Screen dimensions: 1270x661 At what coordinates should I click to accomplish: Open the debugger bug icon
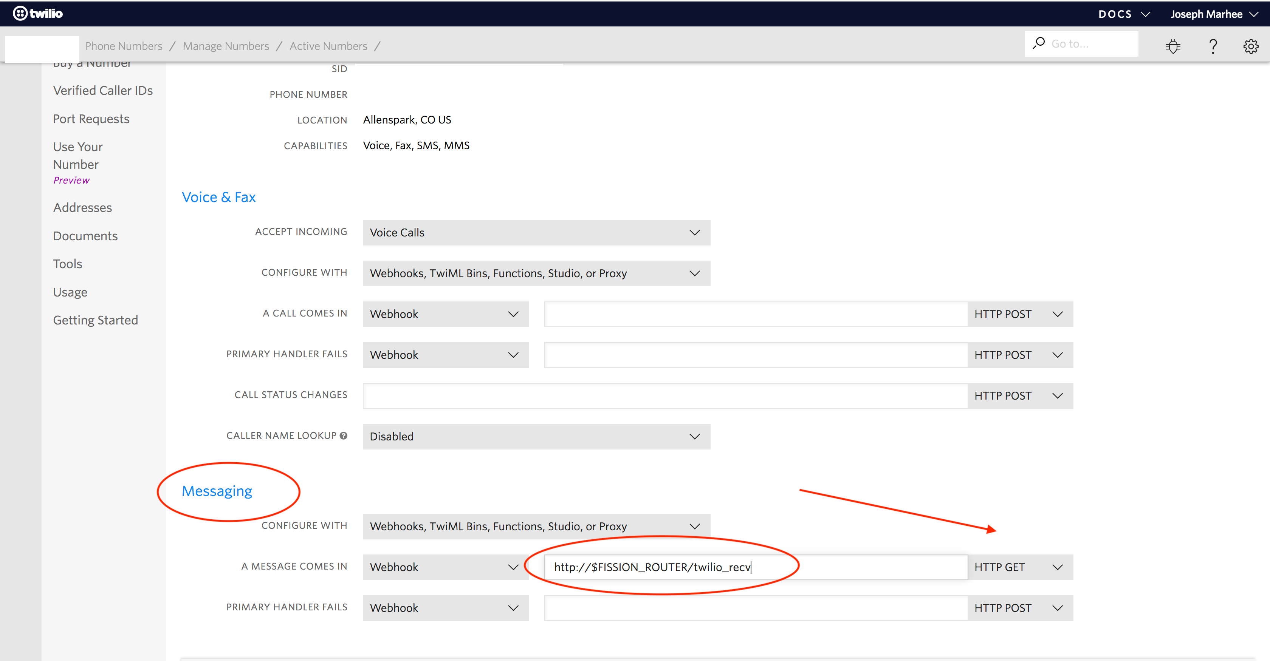[x=1173, y=46]
